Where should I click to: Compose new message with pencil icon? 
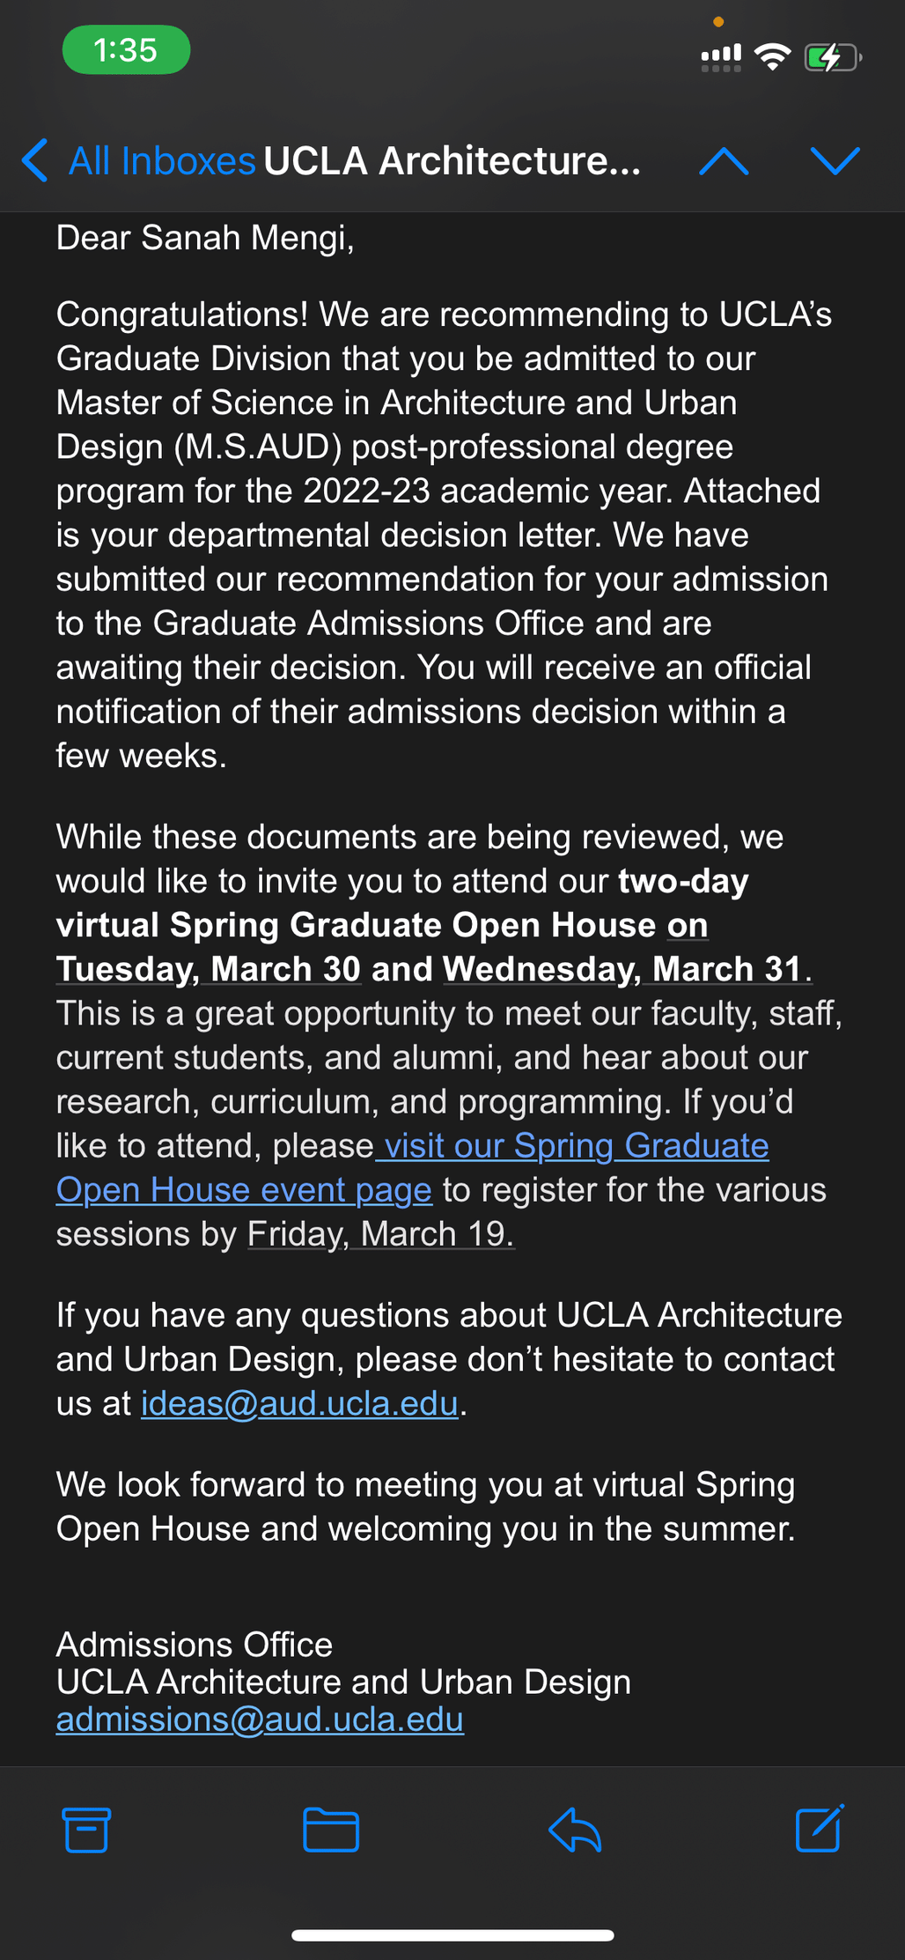pos(820,1829)
